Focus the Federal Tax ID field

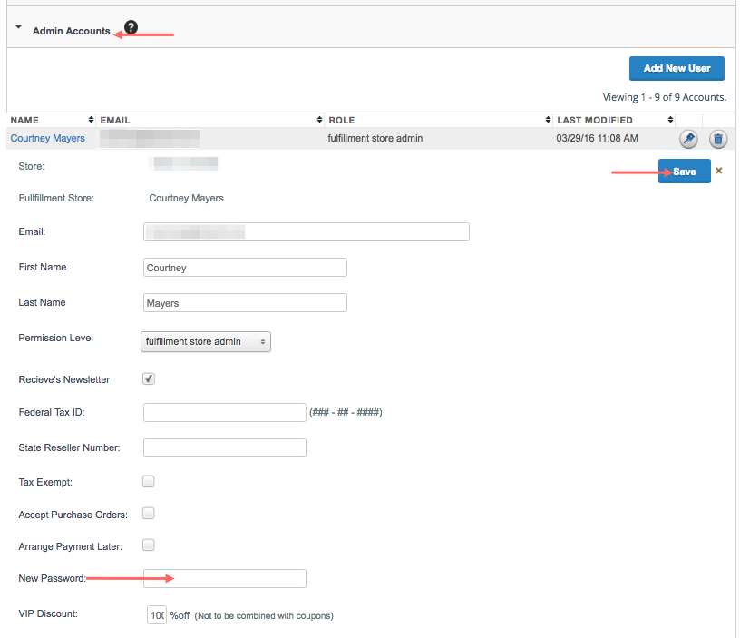tap(225, 412)
